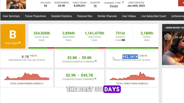The image size is (184, 103).
Task: Open the User Summary tab
Action: point(11,16)
